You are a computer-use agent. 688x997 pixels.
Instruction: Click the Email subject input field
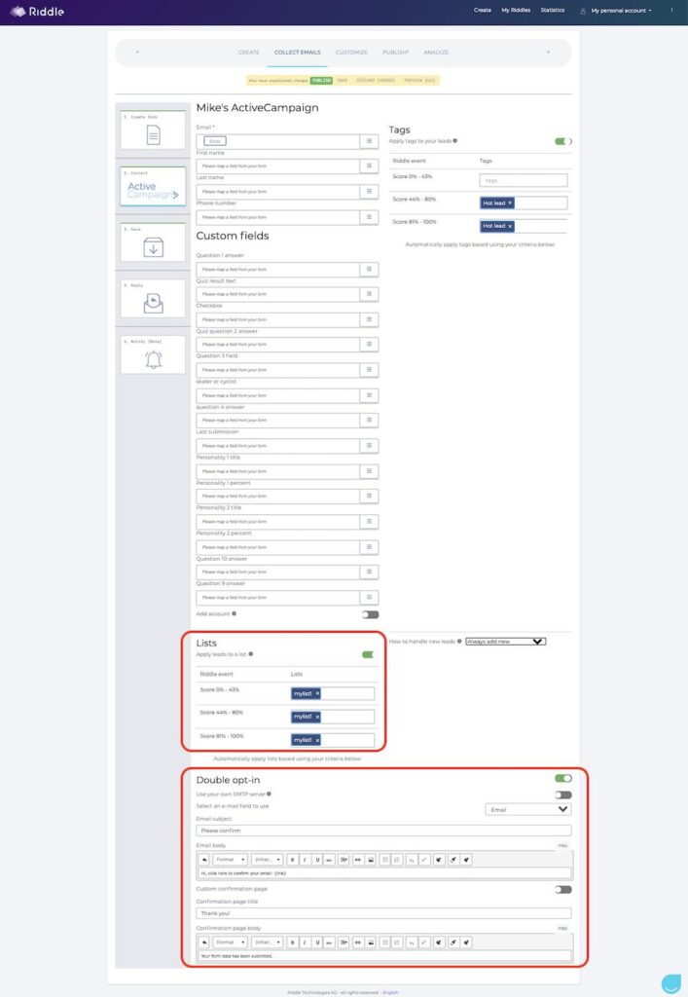coord(383,831)
